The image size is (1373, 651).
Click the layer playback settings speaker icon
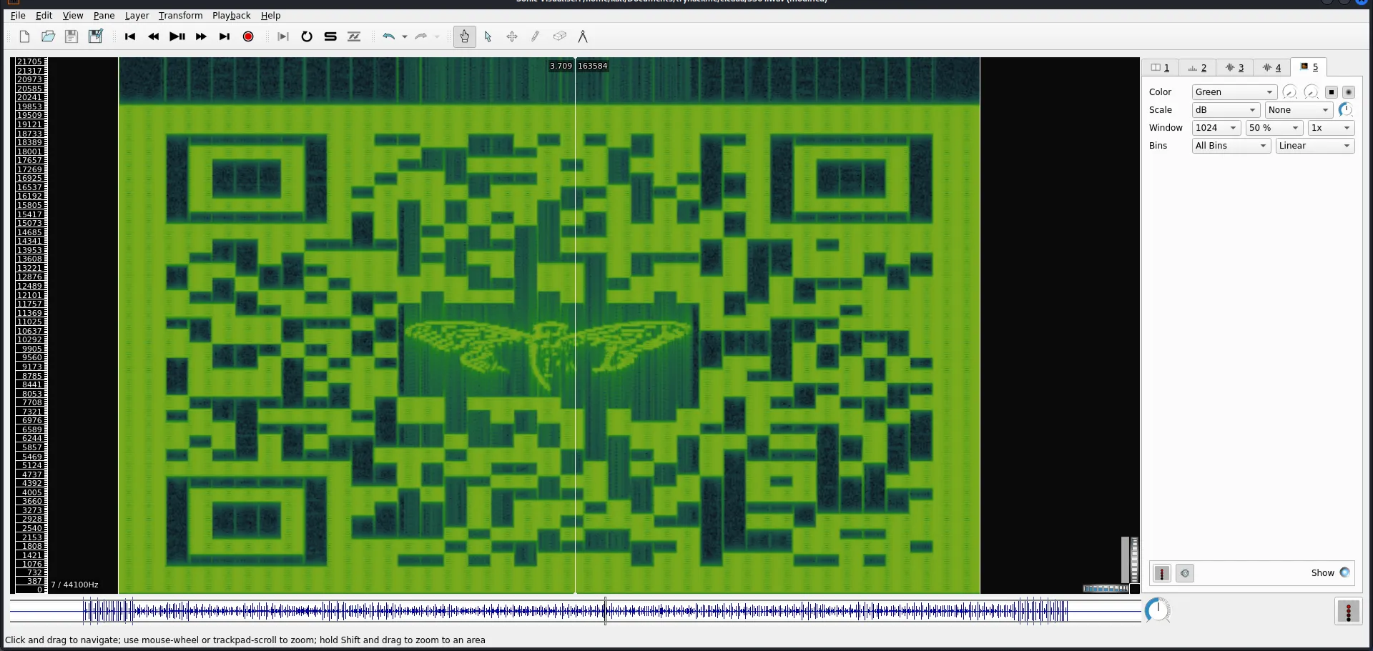pyautogui.click(x=1185, y=573)
